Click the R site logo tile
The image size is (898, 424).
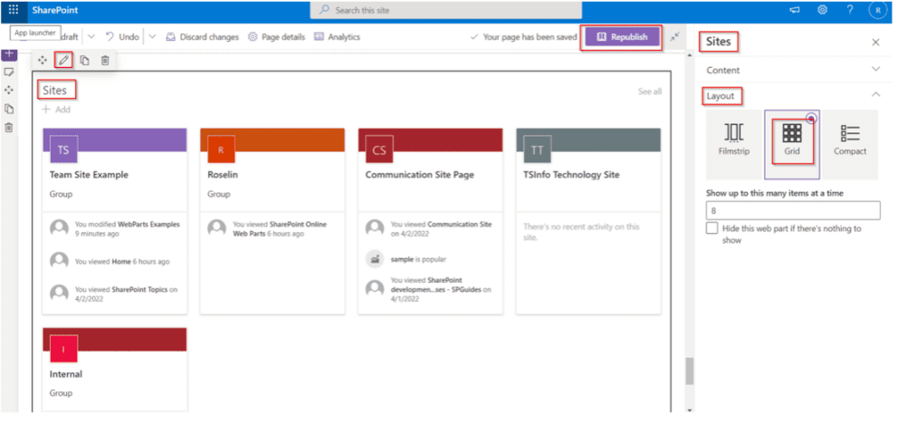(221, 149)
